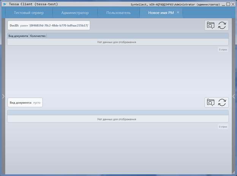The image size is (237, 176).
Task: Refresh the lower Вид документа table
Action: click(x=222, y=102)
